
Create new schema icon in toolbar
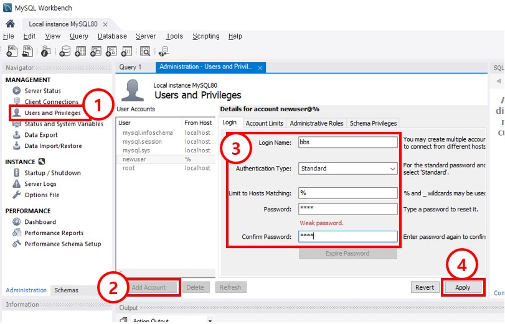click(65, 51)
